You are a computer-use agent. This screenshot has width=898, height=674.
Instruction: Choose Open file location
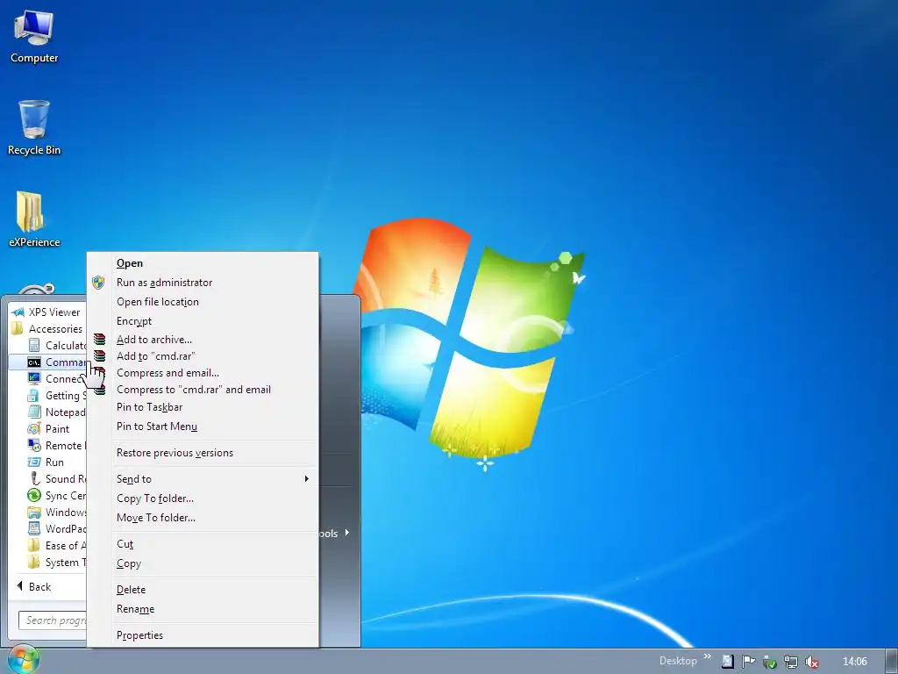click(x=203, y=302)
